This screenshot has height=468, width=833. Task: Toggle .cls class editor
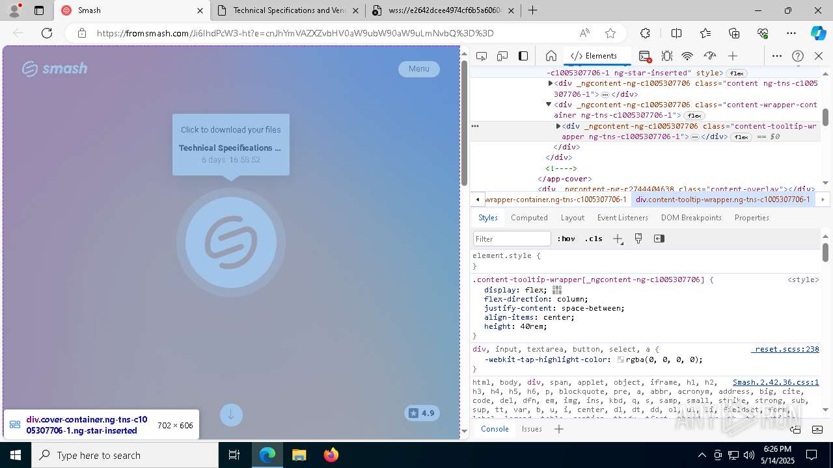click(594, 239)
